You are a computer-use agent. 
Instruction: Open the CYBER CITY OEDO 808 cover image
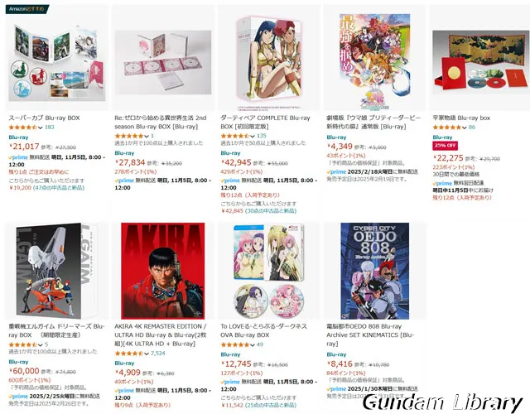click(x=375, y=271)
